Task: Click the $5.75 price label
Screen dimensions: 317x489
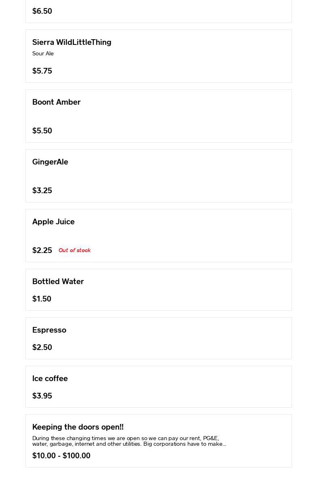Action: coord(42,71)
